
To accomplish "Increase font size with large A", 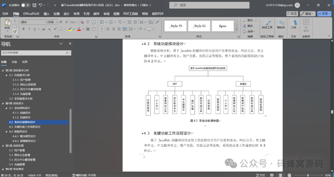I will click(x=61, y=22).
